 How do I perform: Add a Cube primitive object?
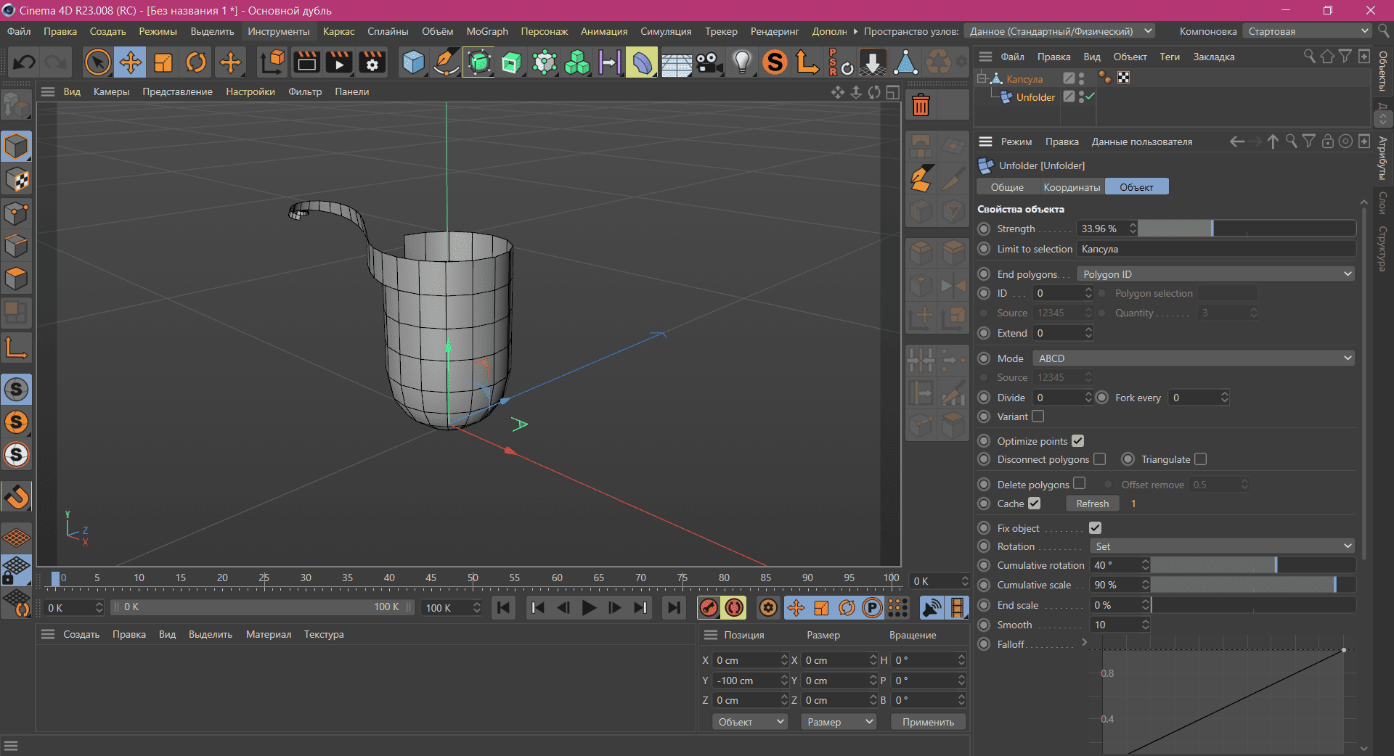413,62
